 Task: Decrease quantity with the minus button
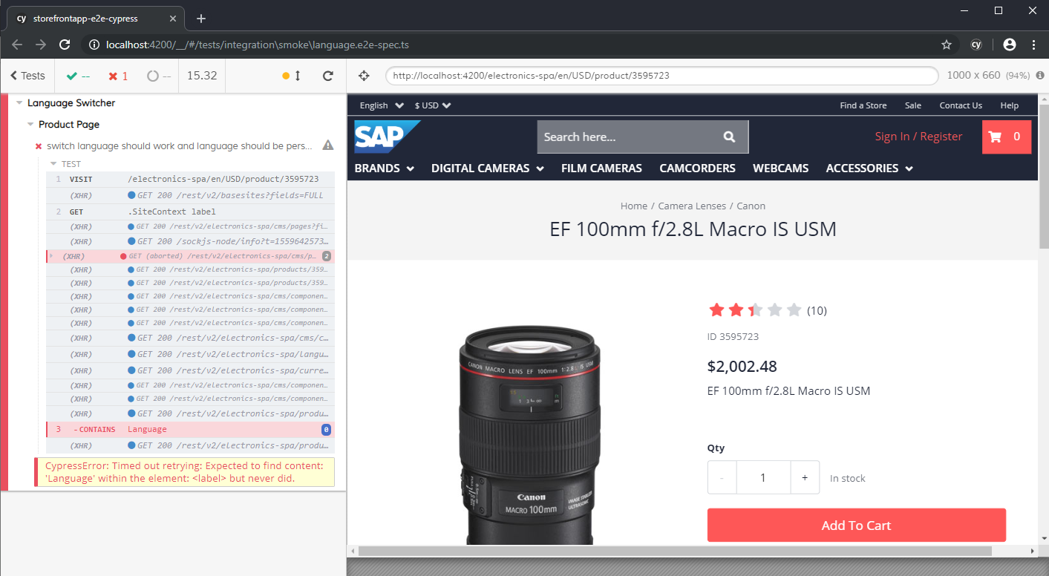pos(722,478)
